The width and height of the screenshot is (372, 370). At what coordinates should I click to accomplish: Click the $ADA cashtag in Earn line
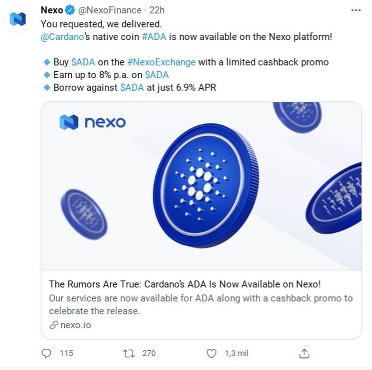point(157,75)
